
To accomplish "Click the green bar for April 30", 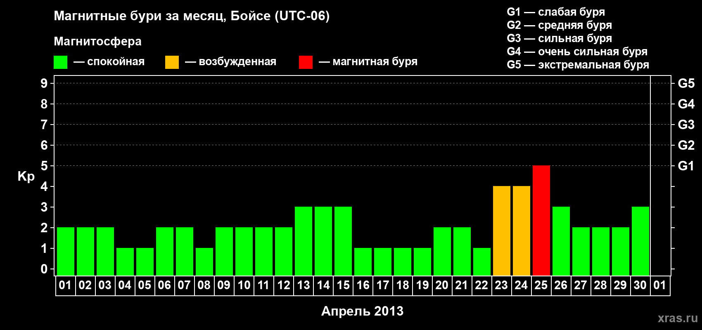I will point(640,241).
